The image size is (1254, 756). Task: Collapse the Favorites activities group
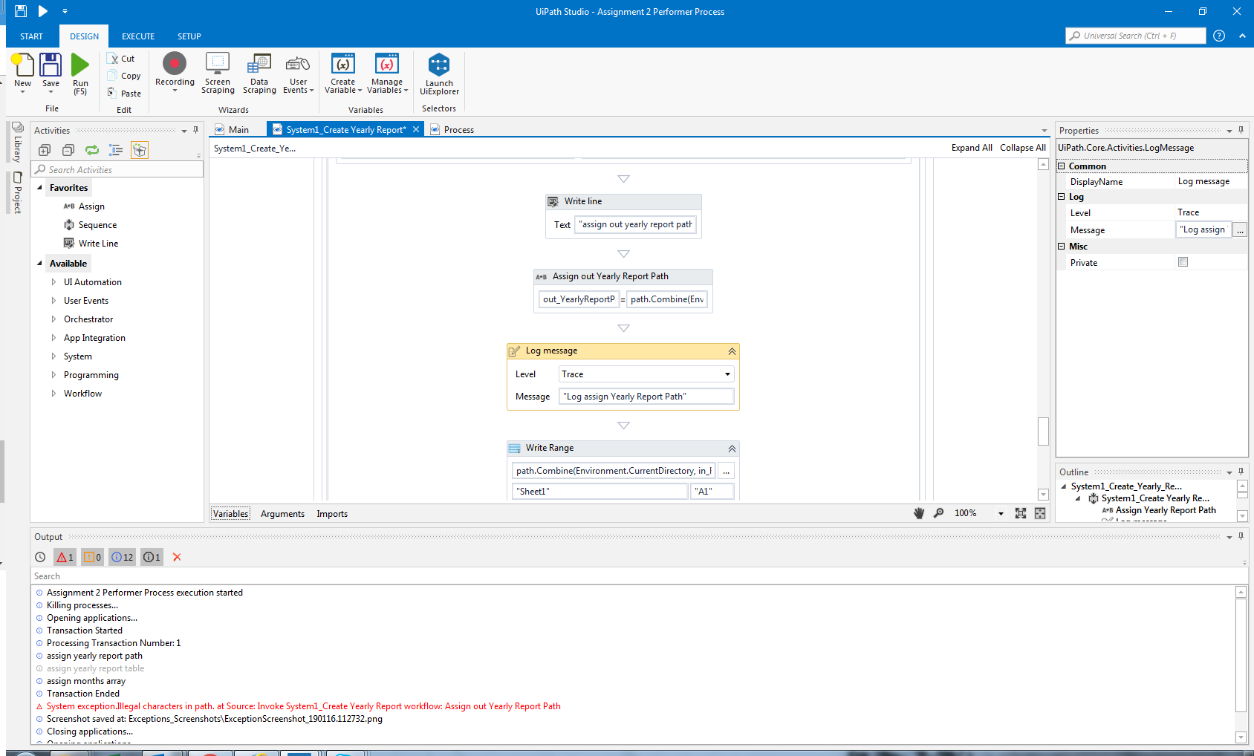click(x=41, y=187)
